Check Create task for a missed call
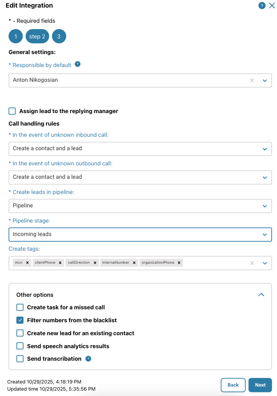This screenshot has width=277, height=396. click(20, 307)
